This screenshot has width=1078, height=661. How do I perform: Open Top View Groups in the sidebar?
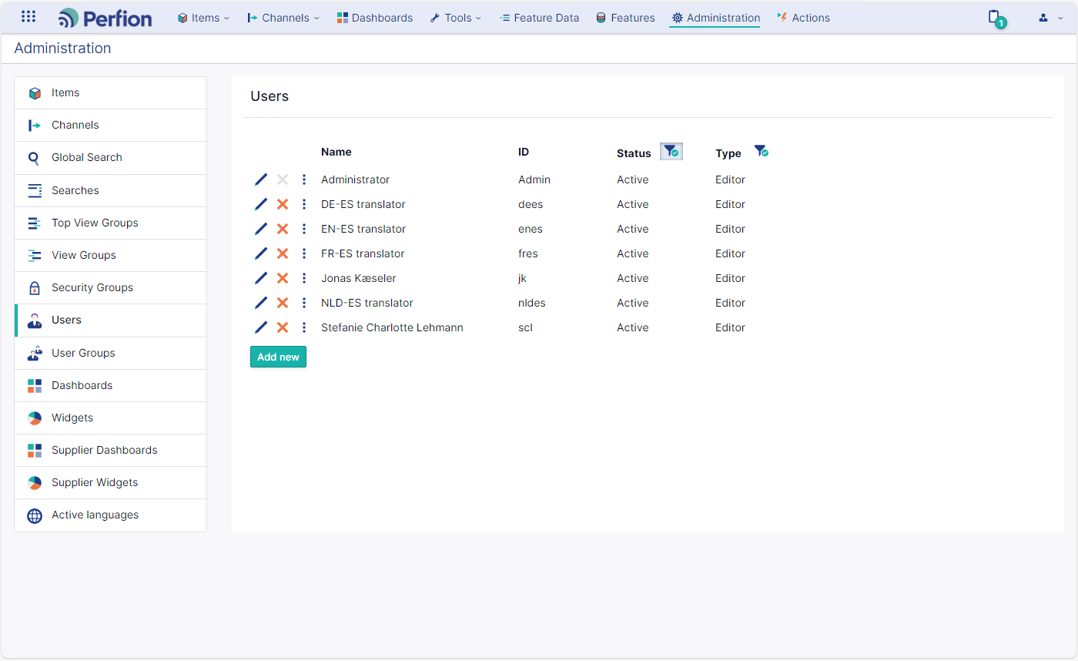(x=111, y=223)
